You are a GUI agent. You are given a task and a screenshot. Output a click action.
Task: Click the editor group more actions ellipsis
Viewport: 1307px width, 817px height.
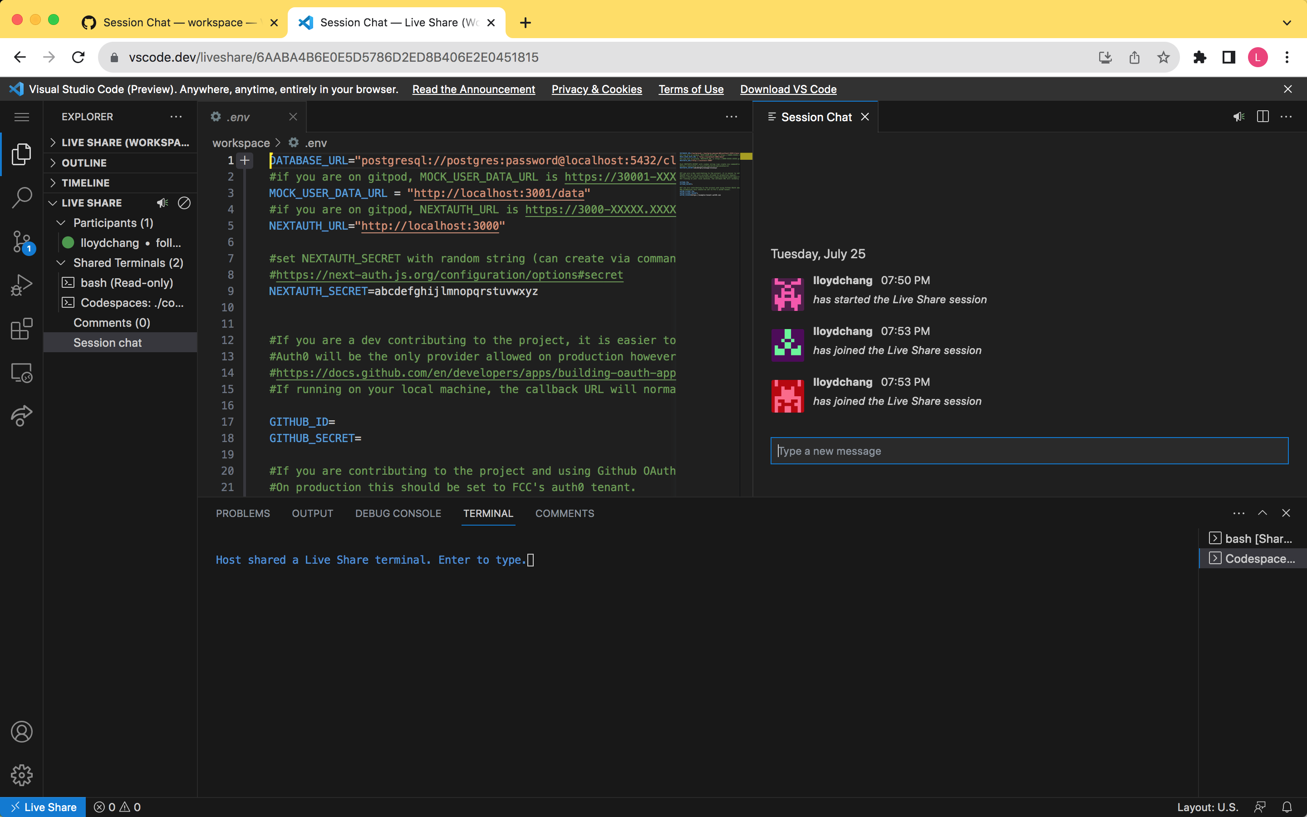pyautogui.click(x=731, y=117)
